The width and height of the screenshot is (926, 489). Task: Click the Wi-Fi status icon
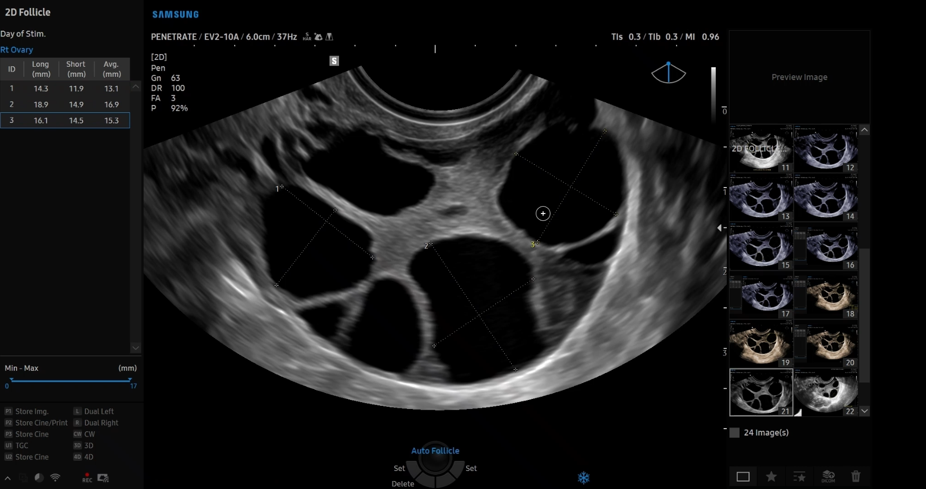coord(56,477)
